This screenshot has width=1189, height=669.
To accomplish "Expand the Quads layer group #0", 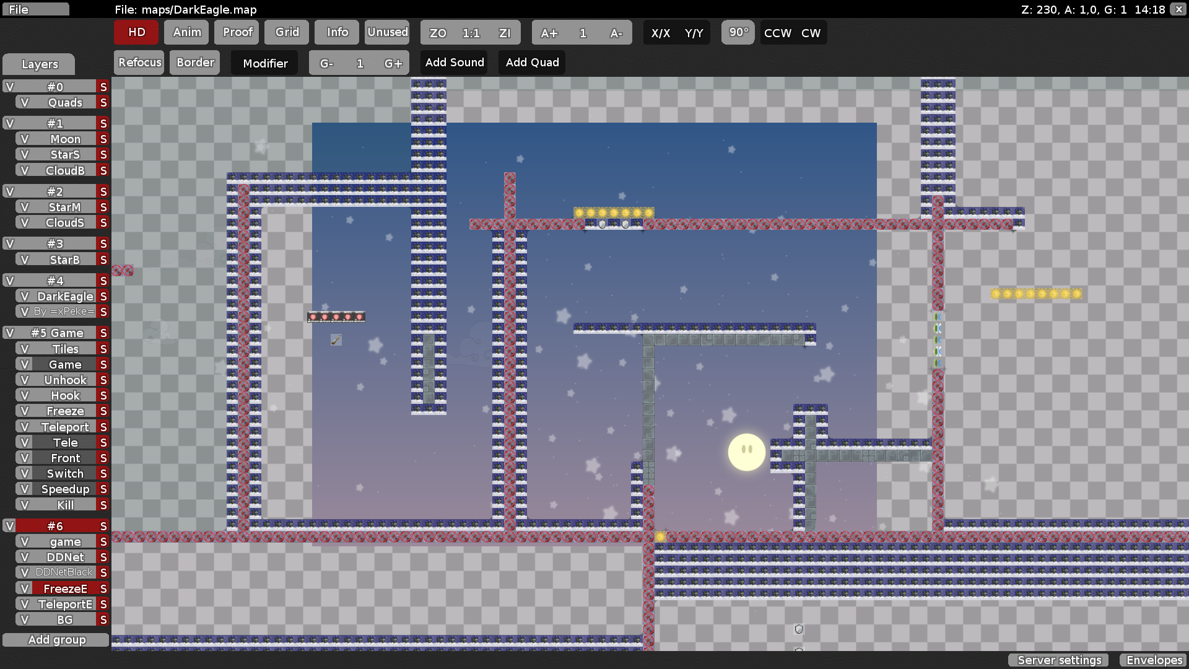I will tap(54, 87).
